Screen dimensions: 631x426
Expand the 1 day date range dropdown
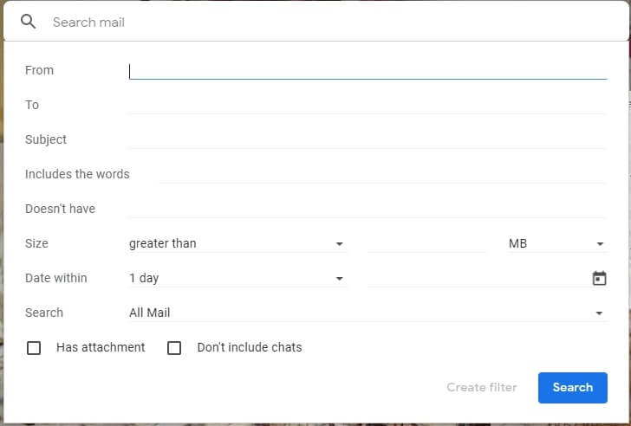(237, 278)
